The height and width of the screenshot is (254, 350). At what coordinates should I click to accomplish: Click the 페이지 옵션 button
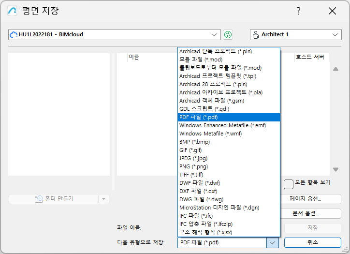tap(311, 199)
